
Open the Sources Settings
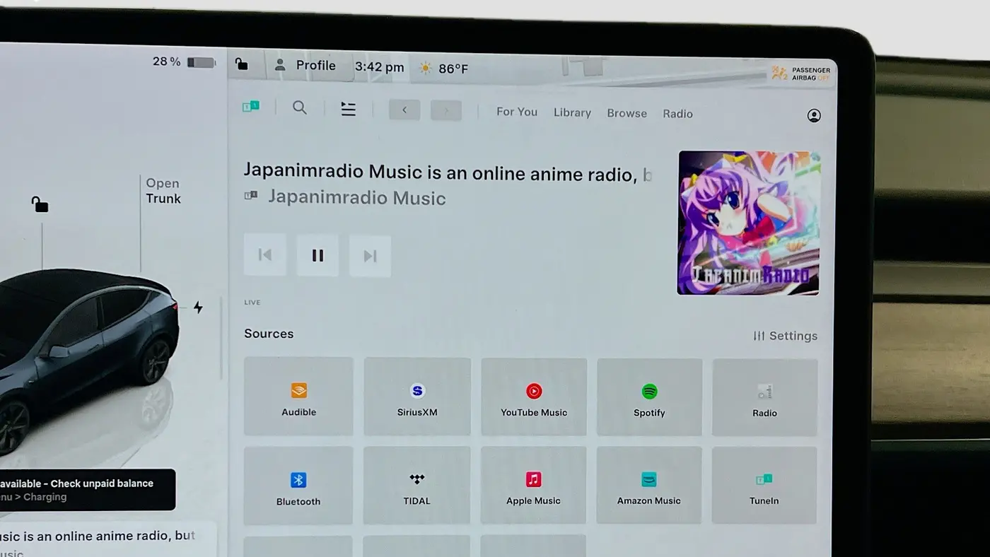(786, 336)
